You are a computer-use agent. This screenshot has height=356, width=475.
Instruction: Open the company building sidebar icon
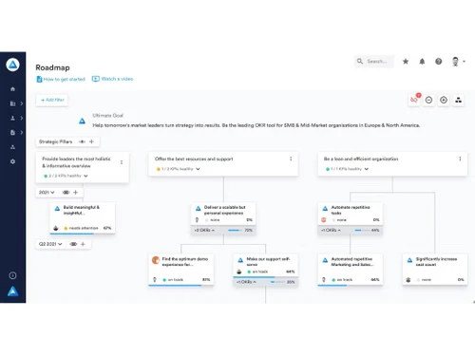click(12, 103)
